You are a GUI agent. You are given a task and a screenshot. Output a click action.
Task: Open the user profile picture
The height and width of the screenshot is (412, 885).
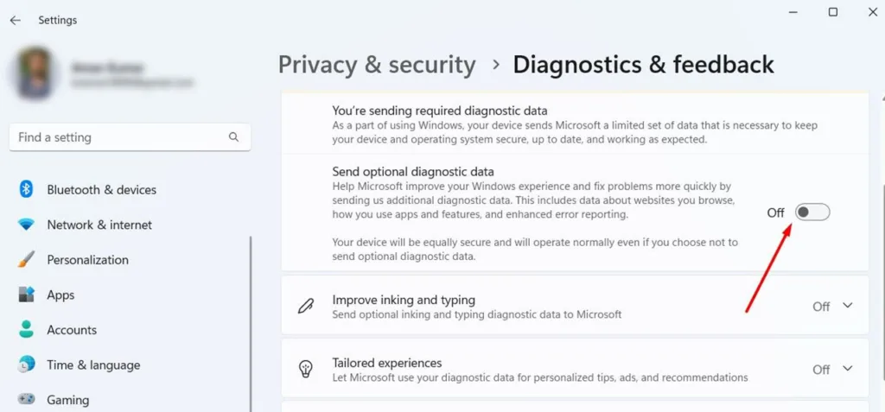(x=35, y=73)
